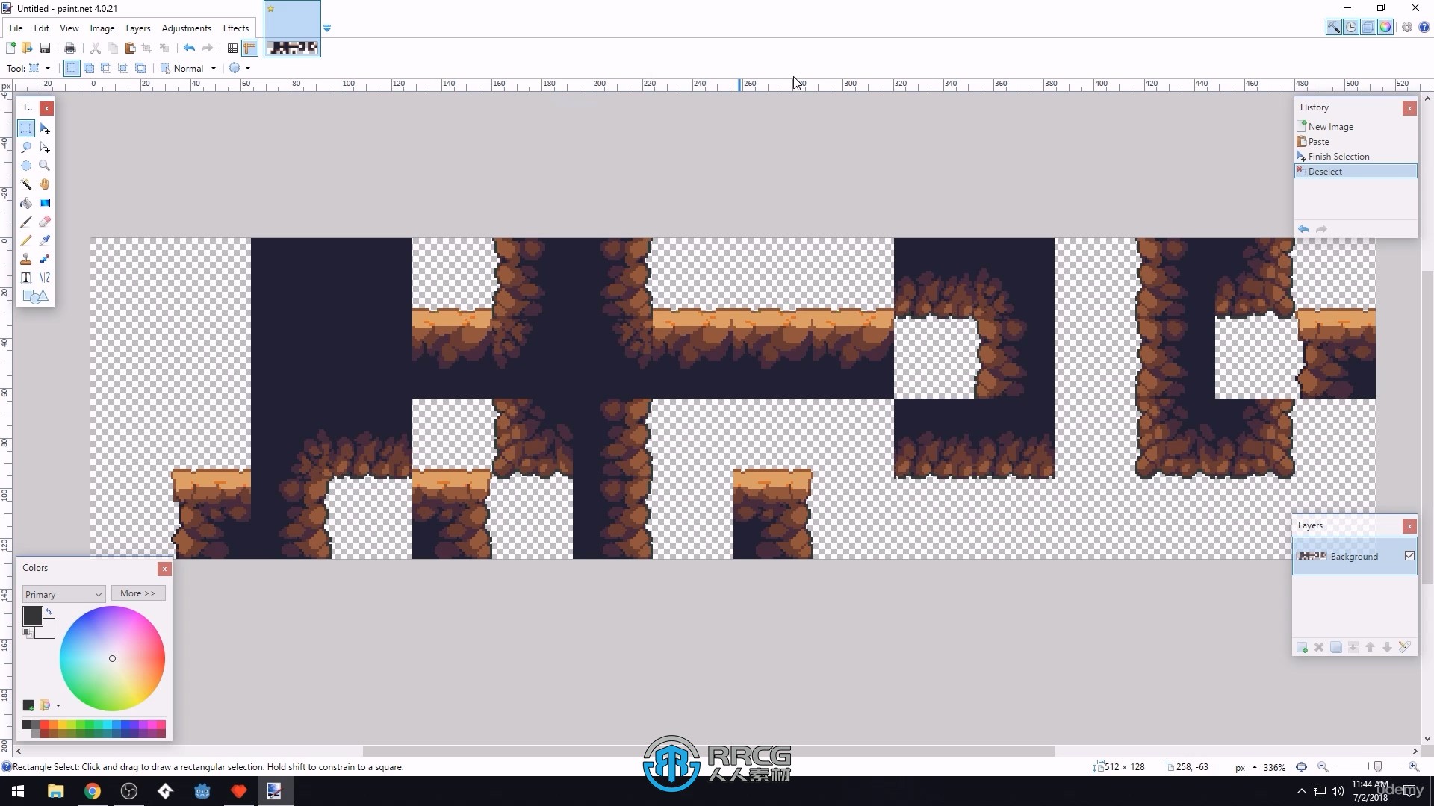Select the Move Selected Pixels tool
1434x806 pixels.
(x=45, y=128)
